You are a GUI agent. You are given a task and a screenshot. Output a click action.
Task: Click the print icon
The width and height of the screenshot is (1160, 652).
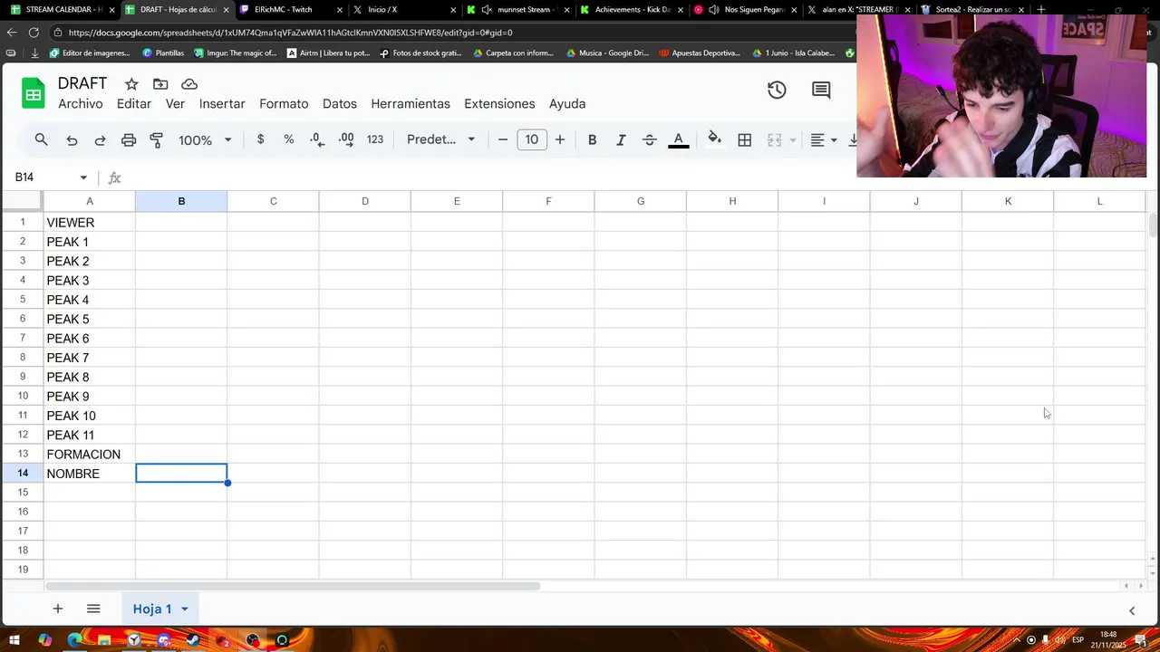click(x=129, y=140)
